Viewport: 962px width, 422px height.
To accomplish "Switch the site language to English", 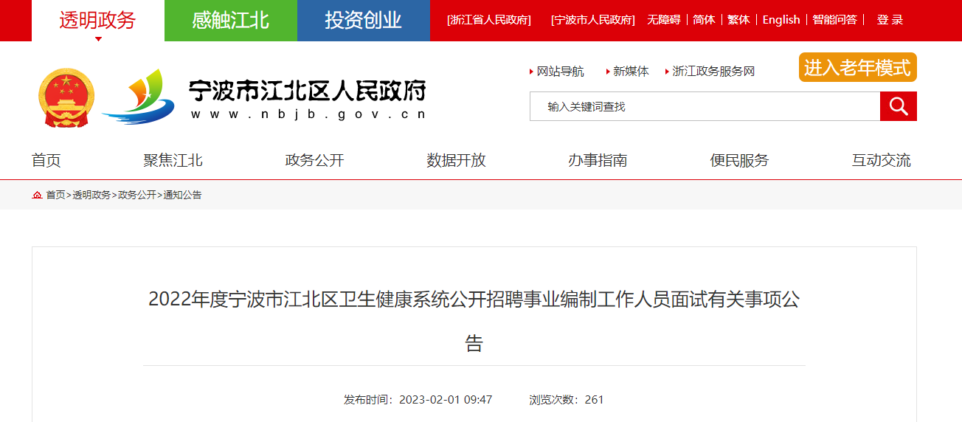I will (x=781, y=20).
